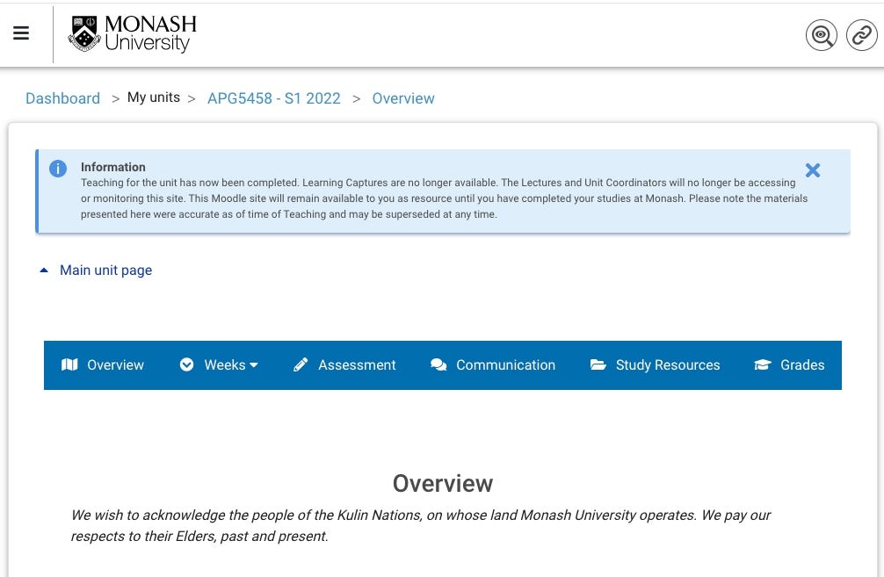Click the pencil icon beside Assessment
The width and height of the screenshot is (884, 577).
[x=301, y=364]
